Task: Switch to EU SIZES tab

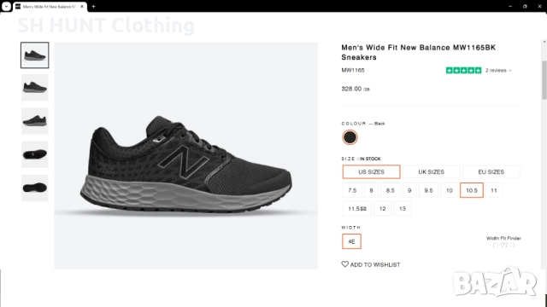Action: [491, 172]
